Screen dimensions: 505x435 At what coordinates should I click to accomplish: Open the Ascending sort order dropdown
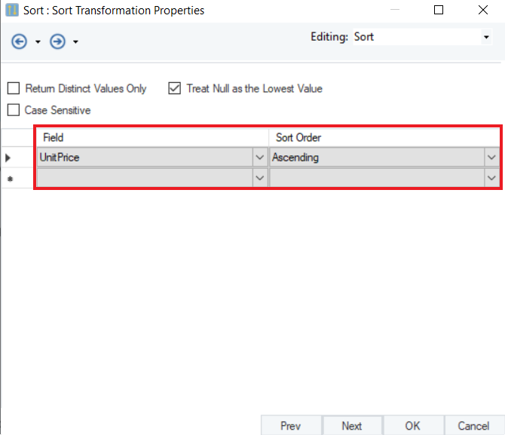click(491, 158)
